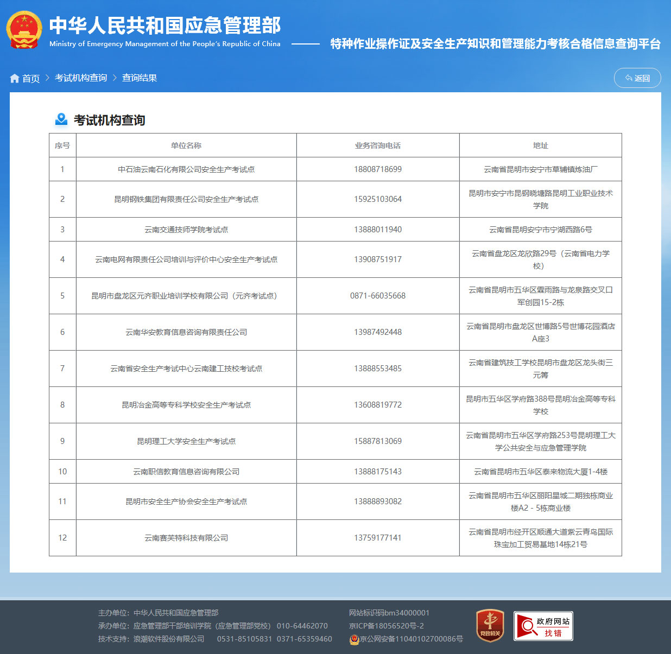Viewport: 671px width, 654px height.
Task: Open 京公网安备11040102700086号 link
Action: point(412,639)
